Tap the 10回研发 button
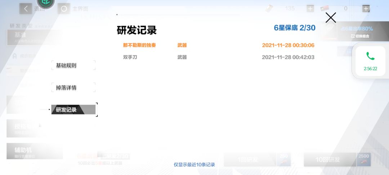The height and width of the screenshot is (175, 389). tap(330, 160)
